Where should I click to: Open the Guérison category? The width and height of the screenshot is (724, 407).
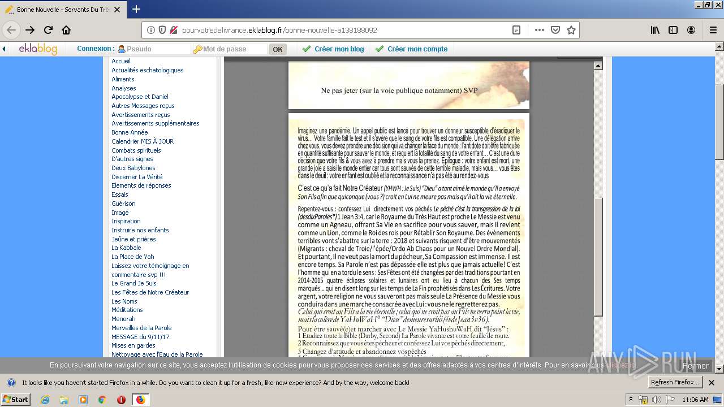pyautogui.click(x=123, y=203)
